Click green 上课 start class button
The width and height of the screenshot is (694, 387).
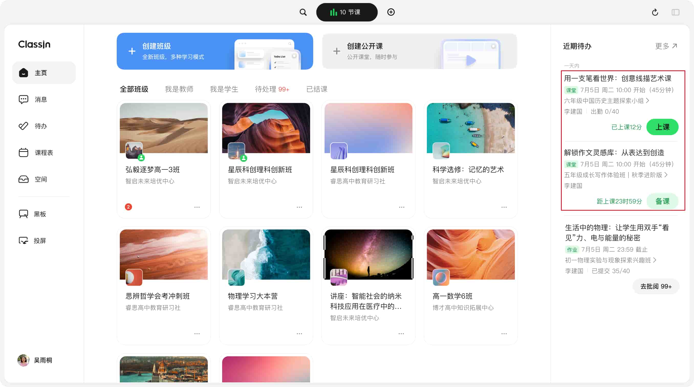(x=662, y=127)
